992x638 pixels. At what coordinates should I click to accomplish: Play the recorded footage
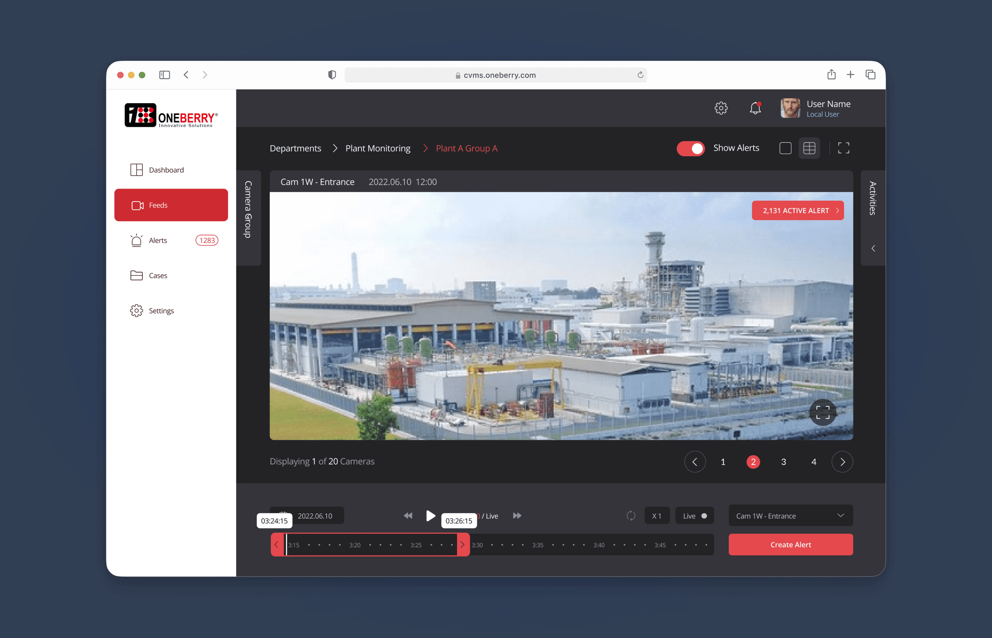pyautogui.click(x=430, y=516)
